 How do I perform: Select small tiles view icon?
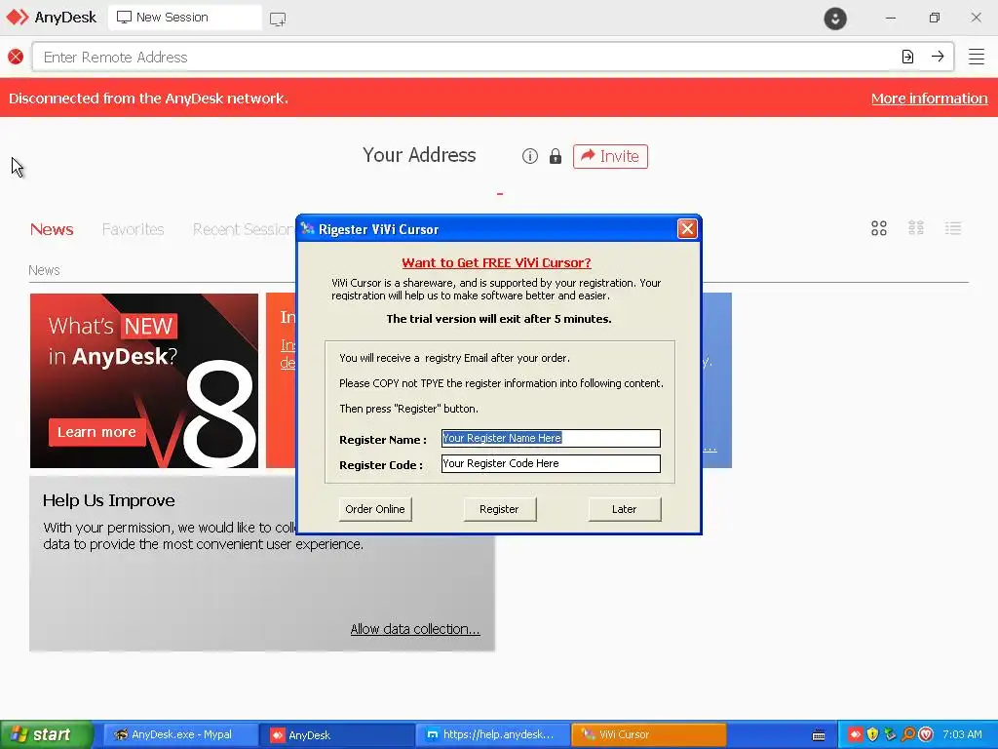click(x=916, y=228)
